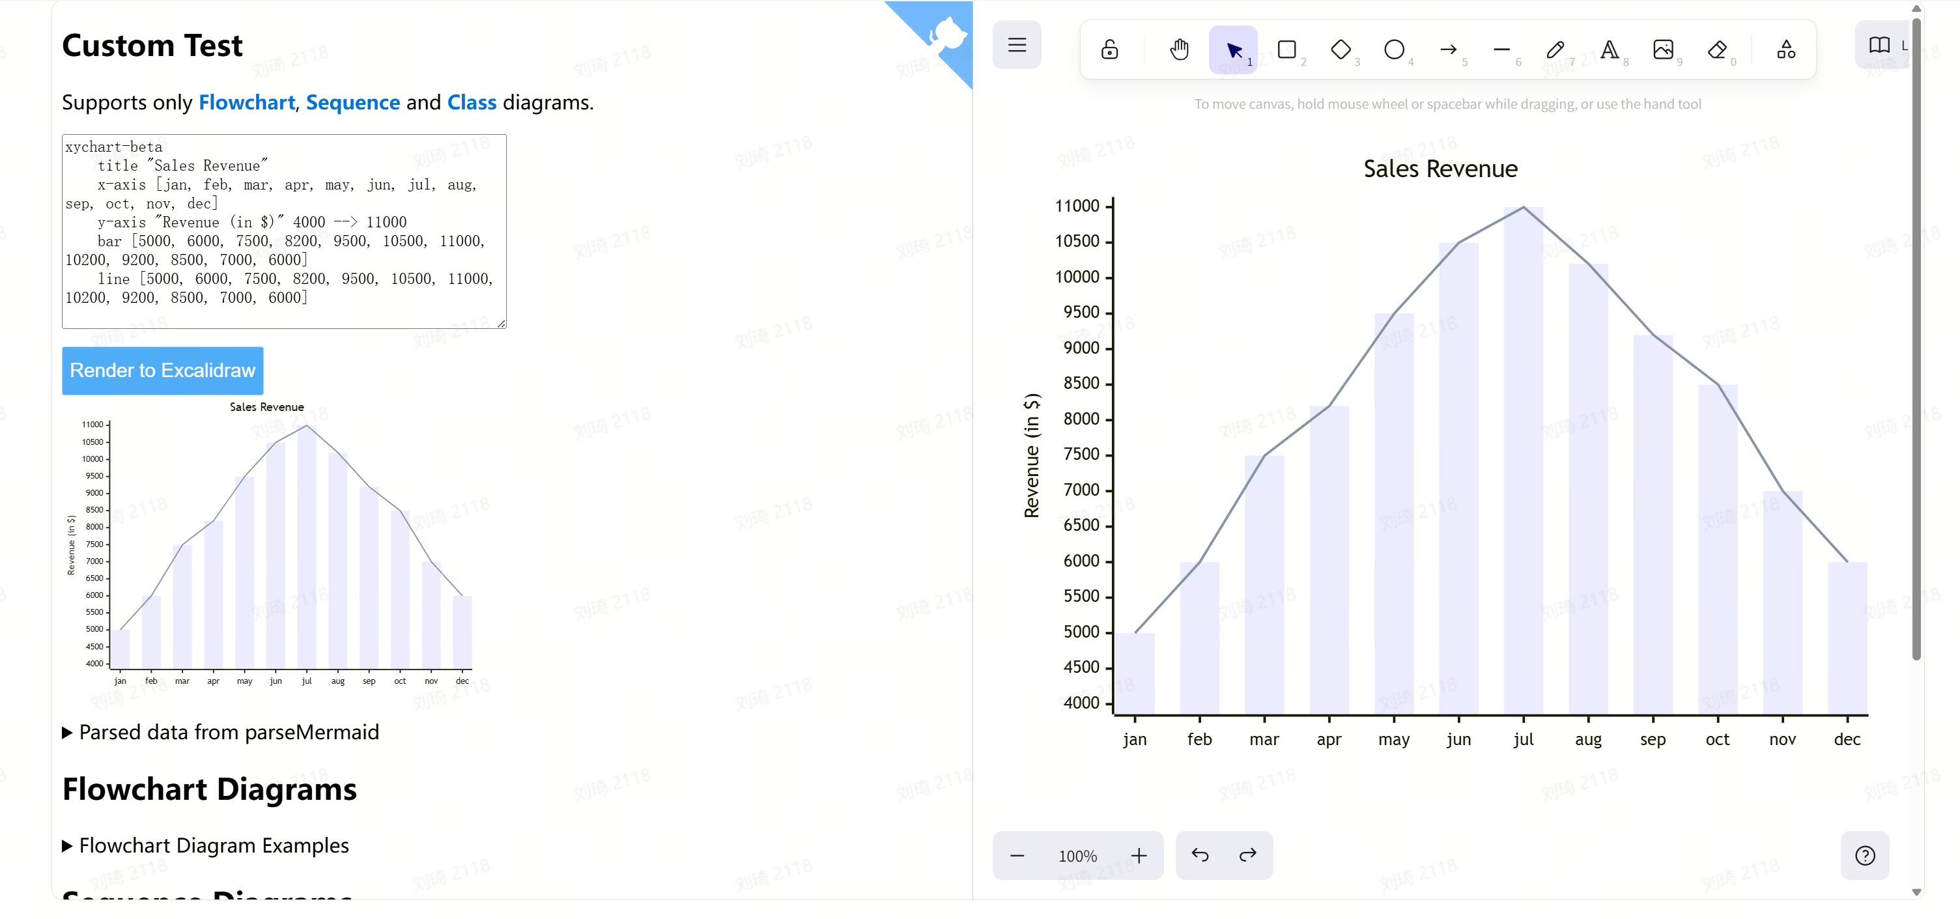The image size is (1960, 919).
Task: Click the undo arrow button
Action: [1200, 855]
